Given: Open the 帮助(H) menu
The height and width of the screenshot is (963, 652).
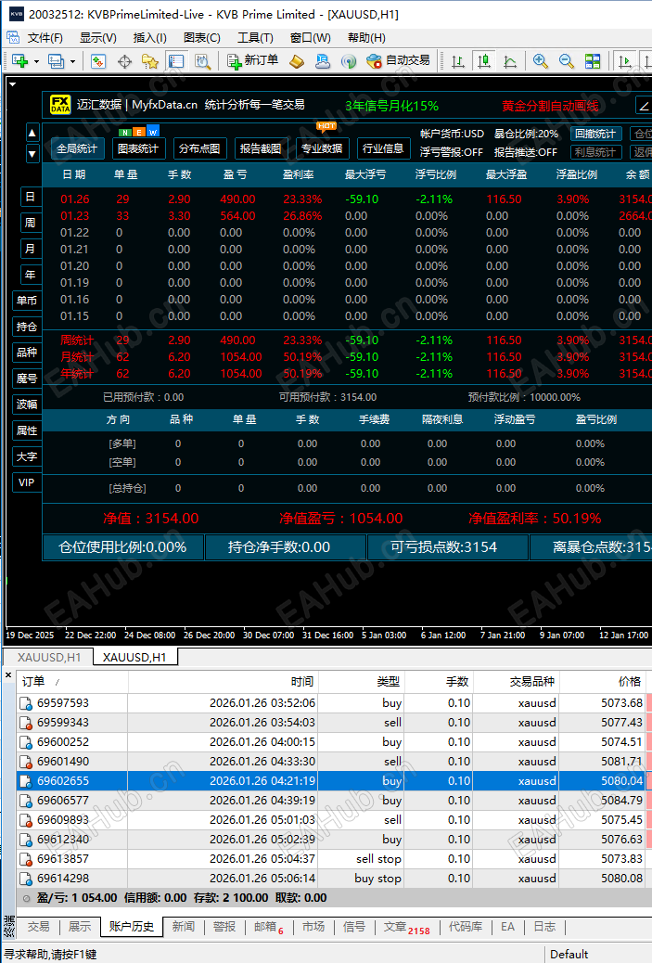Looking at the screenshot, I should 366,37.
